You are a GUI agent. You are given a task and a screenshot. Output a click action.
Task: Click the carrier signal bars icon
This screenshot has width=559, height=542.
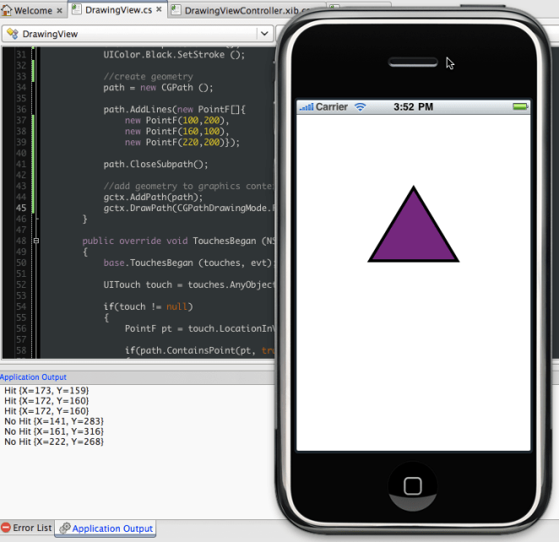306,107
